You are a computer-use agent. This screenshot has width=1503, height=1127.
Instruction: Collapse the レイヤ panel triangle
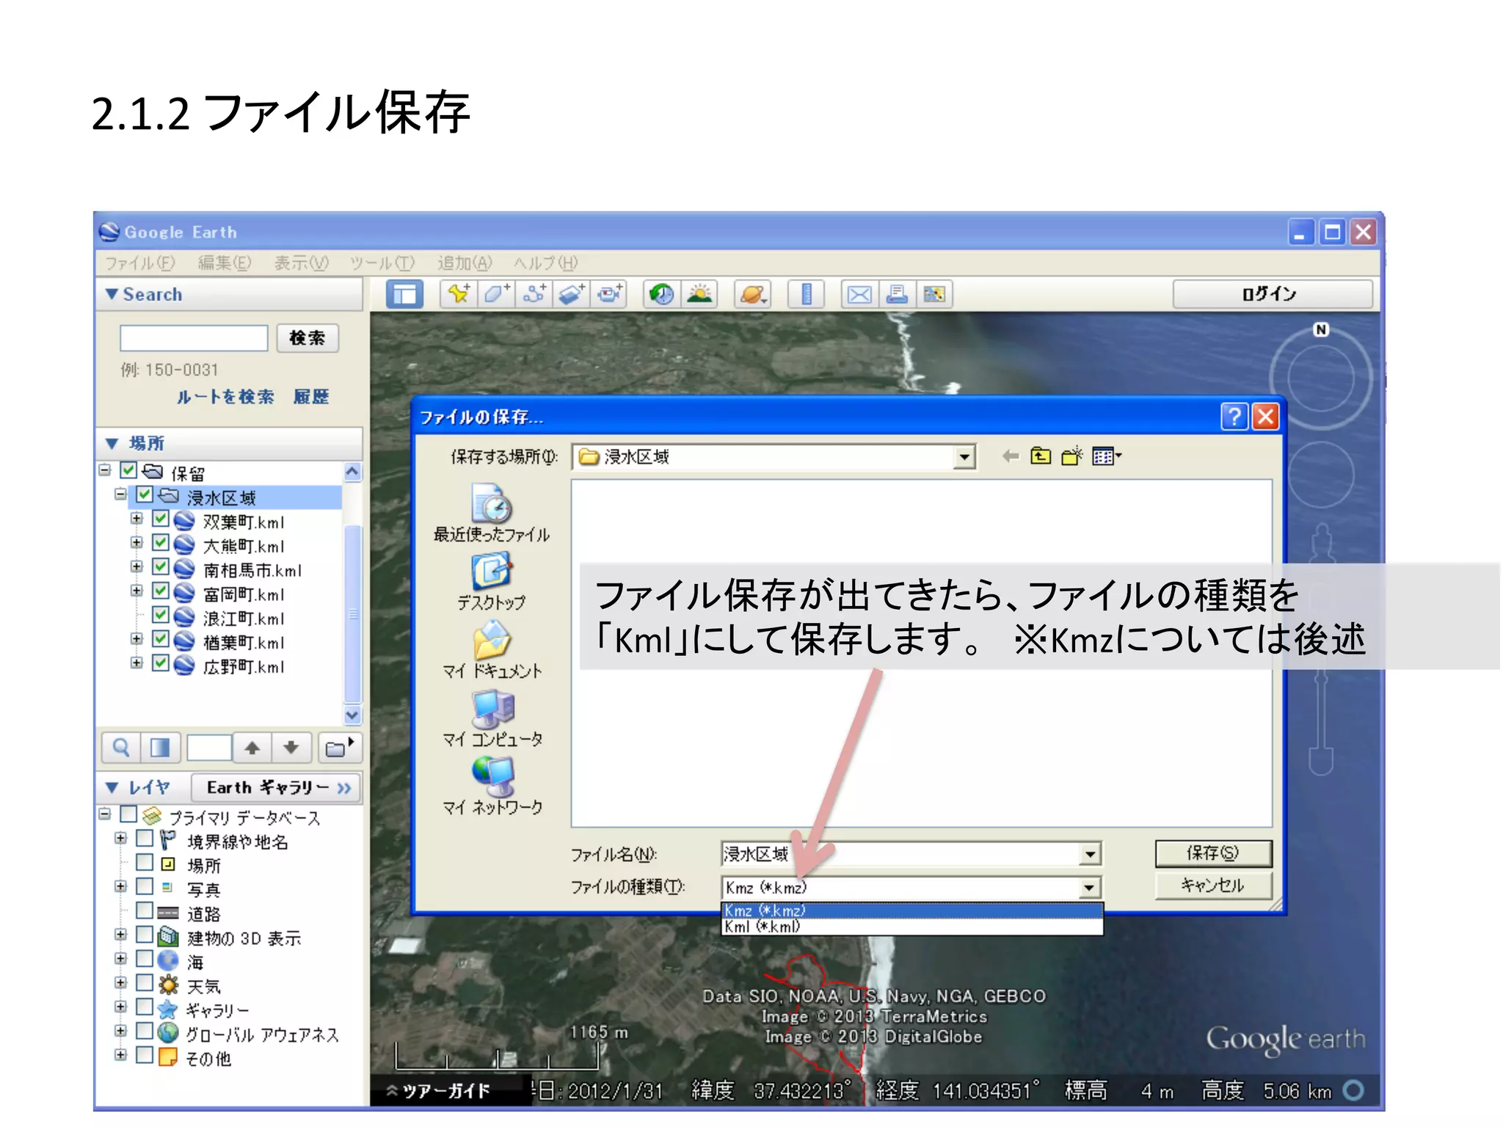(x=112, y=787)
